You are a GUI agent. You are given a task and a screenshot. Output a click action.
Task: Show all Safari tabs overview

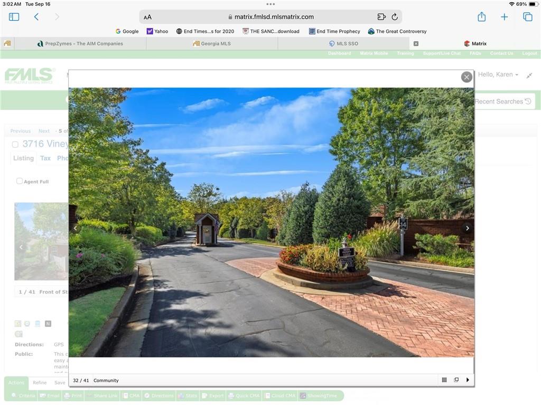(528, 17)
